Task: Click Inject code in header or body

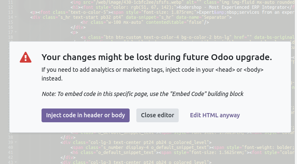Action: 86,115
